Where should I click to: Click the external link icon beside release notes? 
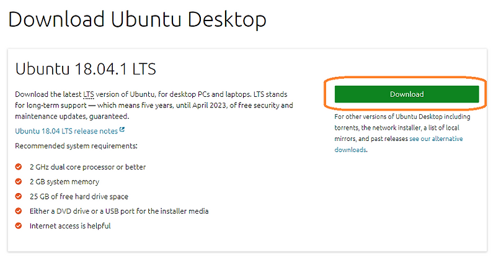pos(122,130)
